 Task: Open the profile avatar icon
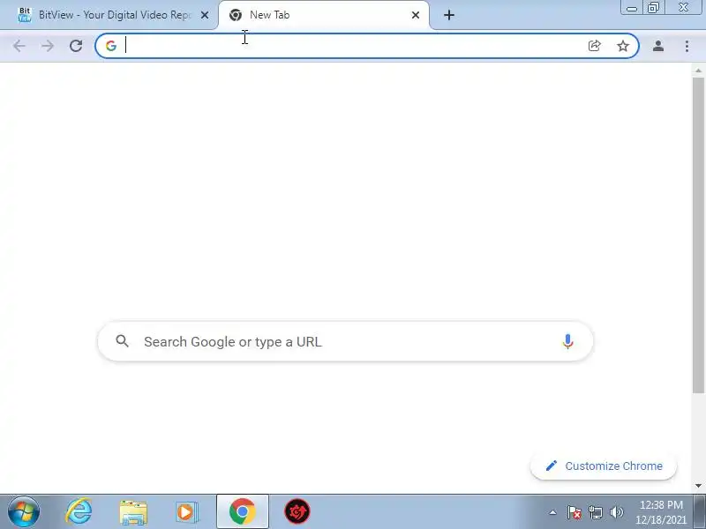point(657,46)
